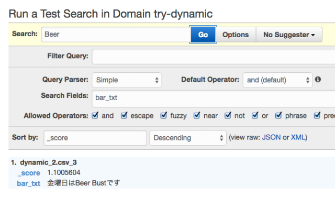
Task: Toggle the 'and' allowed operator checkbox
Action: click(95, 115)
